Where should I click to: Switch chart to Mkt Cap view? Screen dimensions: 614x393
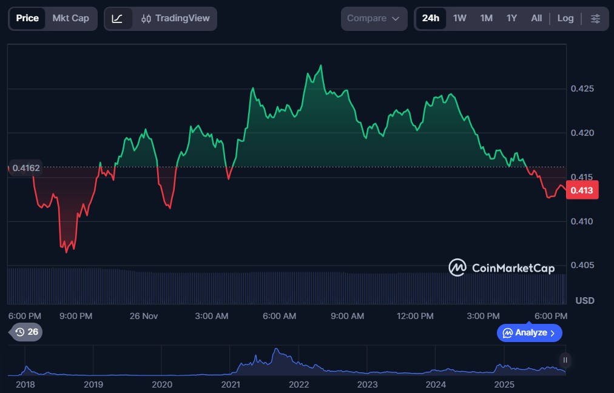point(70,18)
